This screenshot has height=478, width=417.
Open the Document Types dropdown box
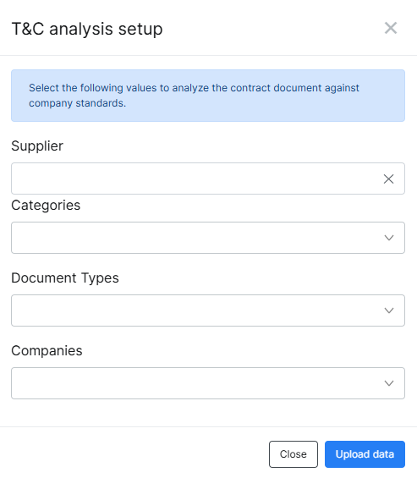(x=208, y=310)
